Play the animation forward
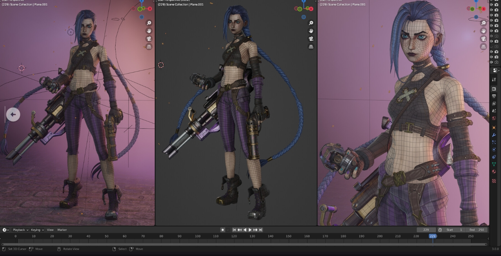Screen dimensions: 501x256 click(250, 230)
